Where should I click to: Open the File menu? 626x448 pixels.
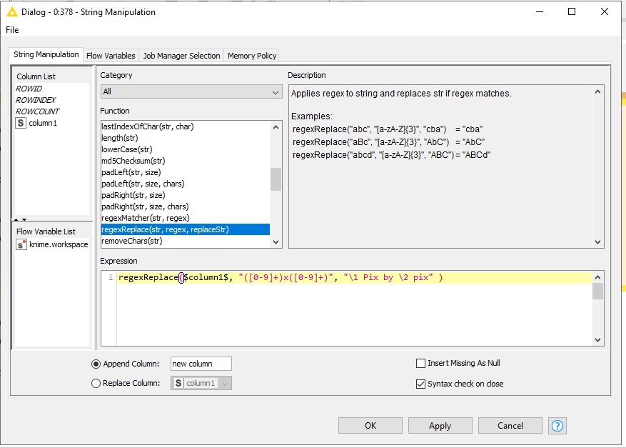[x=12, y=30]
